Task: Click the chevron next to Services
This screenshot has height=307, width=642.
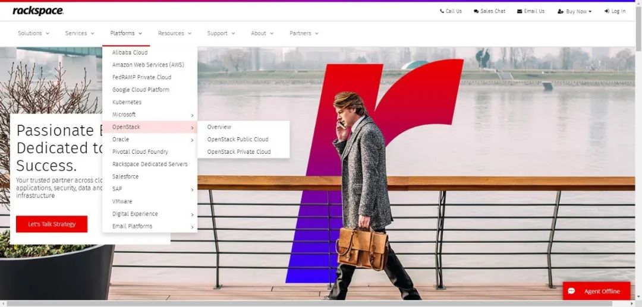Action: coord(93,33)
